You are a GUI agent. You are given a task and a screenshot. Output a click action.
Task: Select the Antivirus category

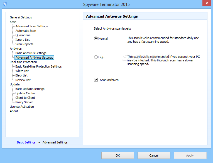pos(16,49)
